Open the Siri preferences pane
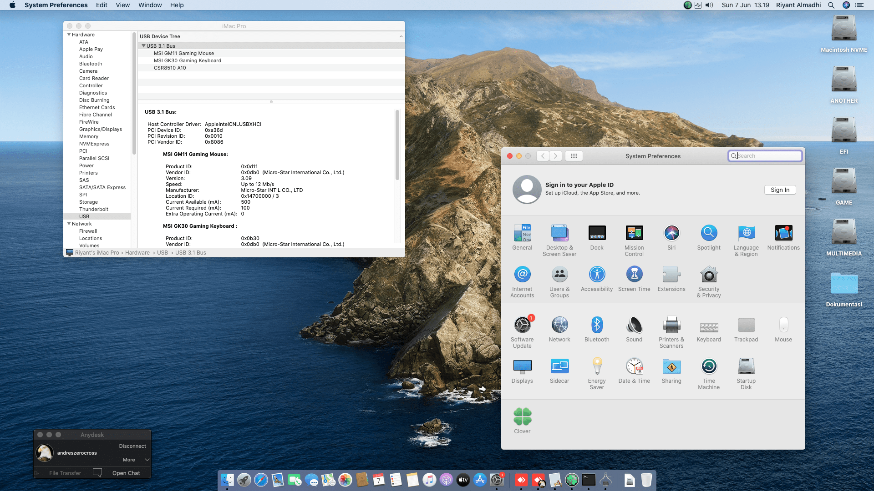 671,237
